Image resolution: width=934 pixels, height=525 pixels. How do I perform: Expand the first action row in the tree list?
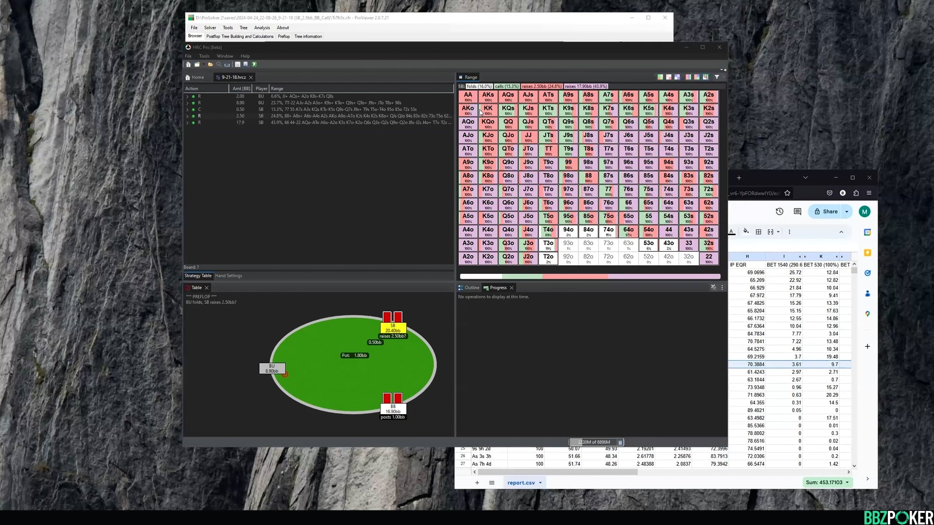[x=187, y=96]
